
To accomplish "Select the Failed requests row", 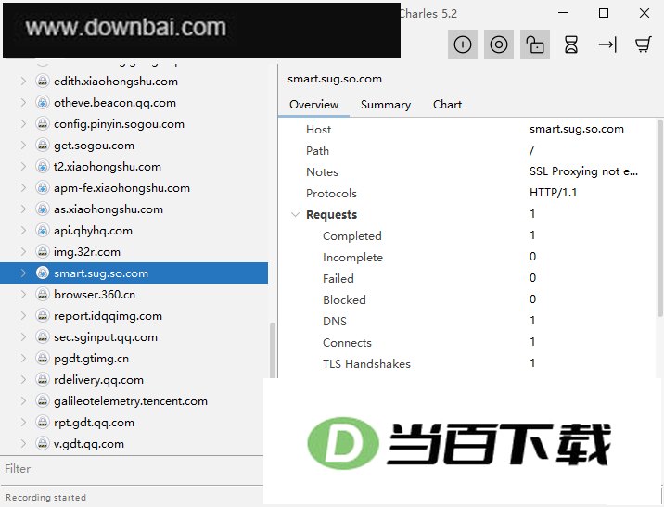I will click(468, 278).
